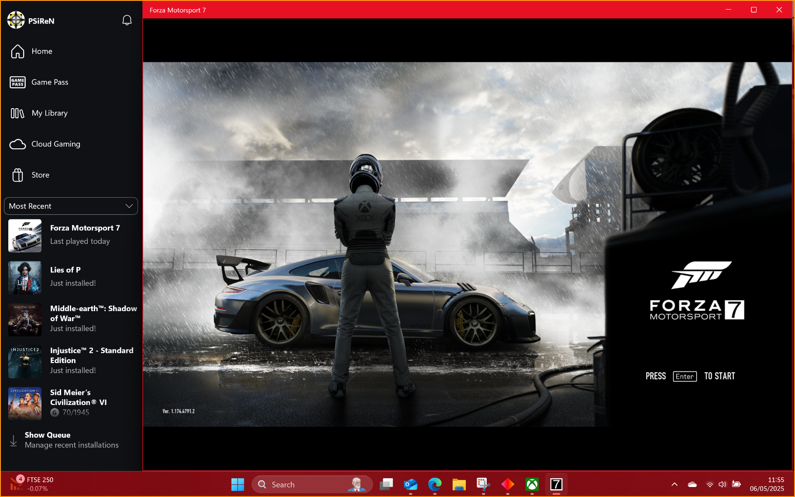Viewport: 795px width, 497px height.
Task: Select the Injustice 2 thumbnail
Action: (x=25, y=361)
